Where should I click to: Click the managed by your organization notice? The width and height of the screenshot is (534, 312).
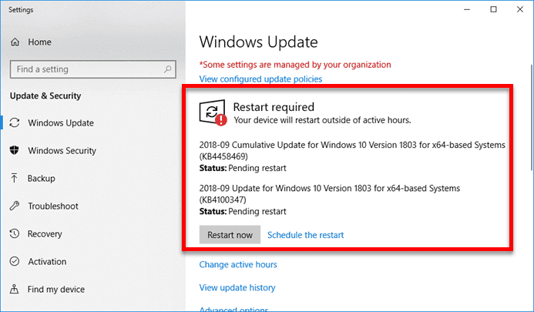pos(295,65)
